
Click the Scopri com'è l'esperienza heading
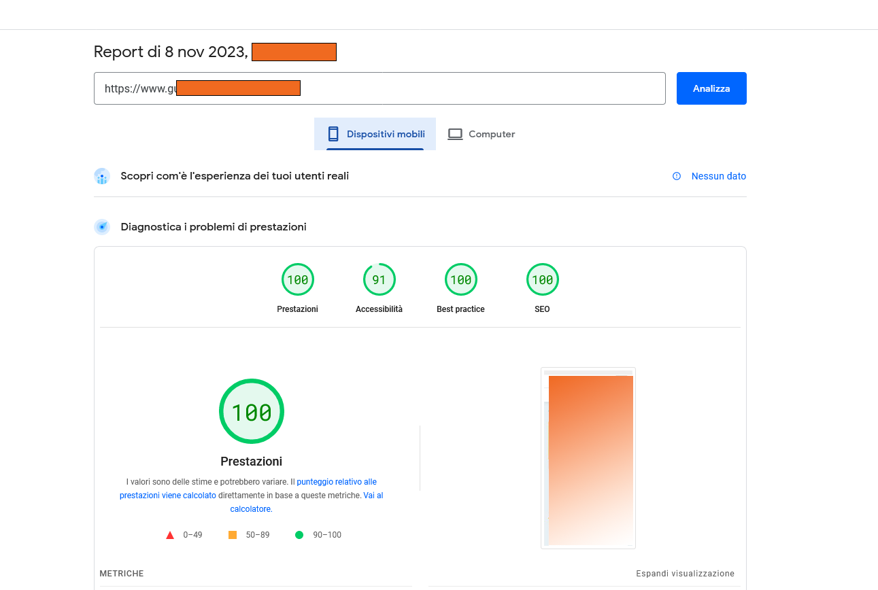click(235, 176)
